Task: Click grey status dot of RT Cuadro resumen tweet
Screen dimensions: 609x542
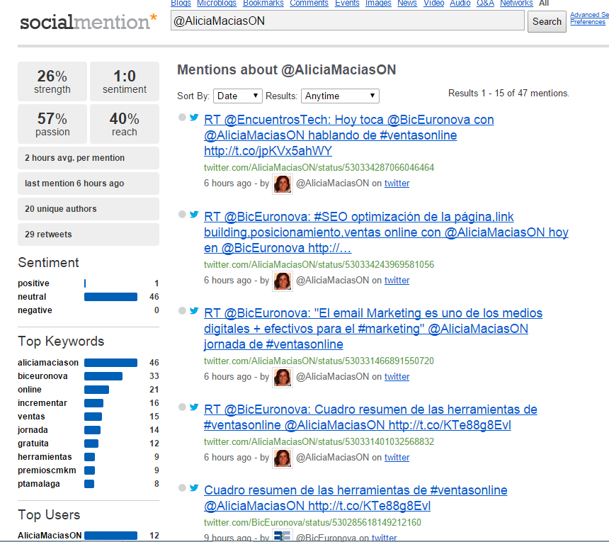Action: pyautogui.click(x=182, y=407)
